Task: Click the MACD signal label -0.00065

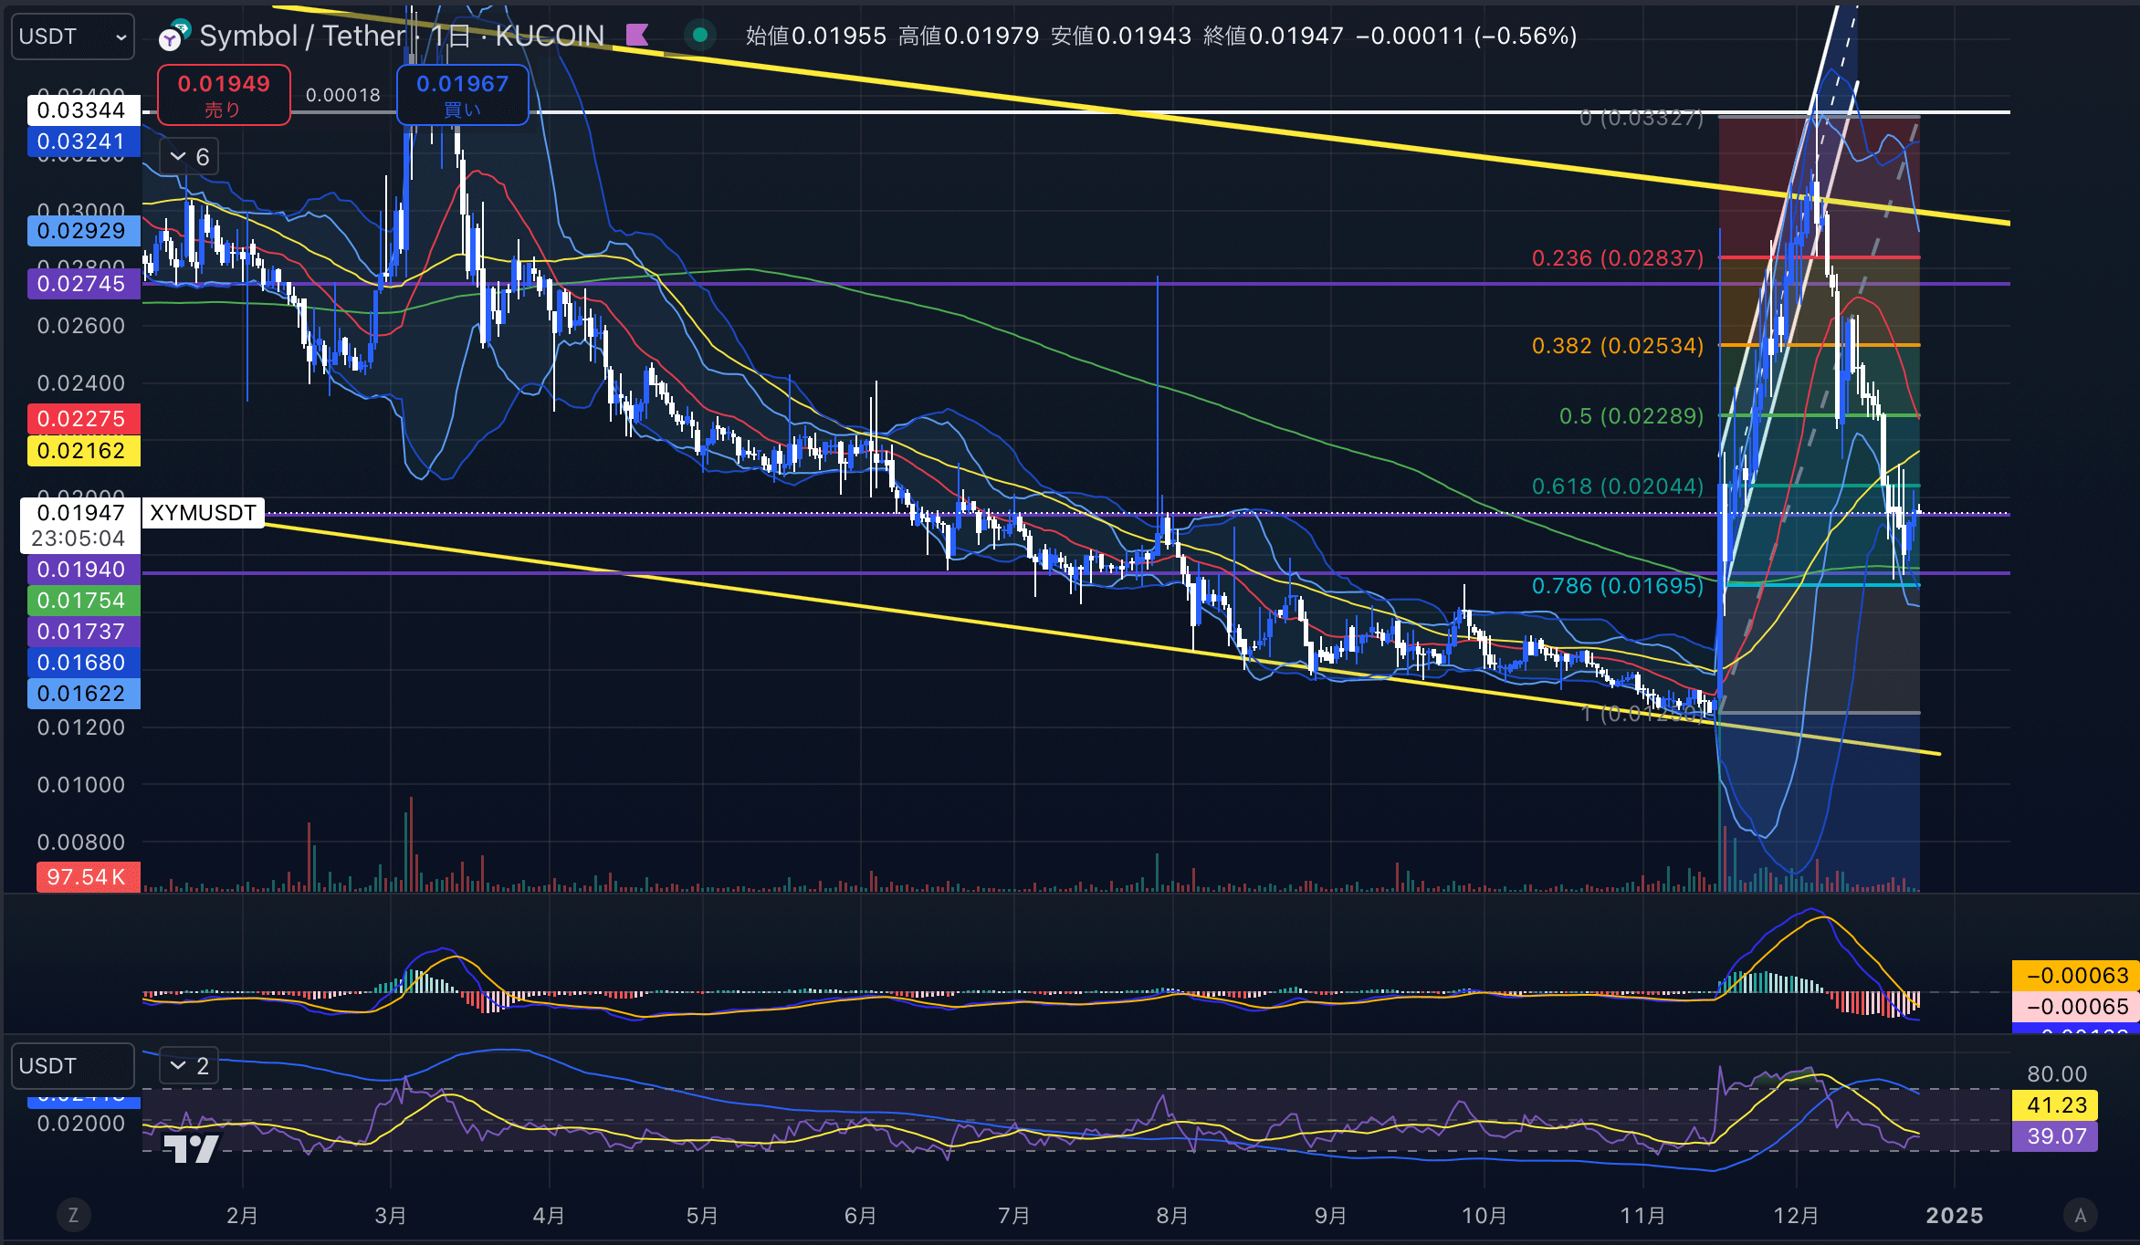Action: point(2077,1007)
